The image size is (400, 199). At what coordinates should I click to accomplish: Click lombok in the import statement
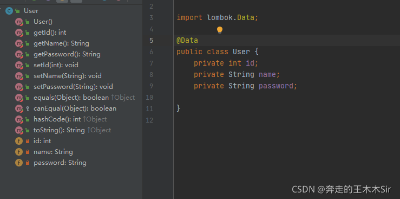[x=220, y=18]
